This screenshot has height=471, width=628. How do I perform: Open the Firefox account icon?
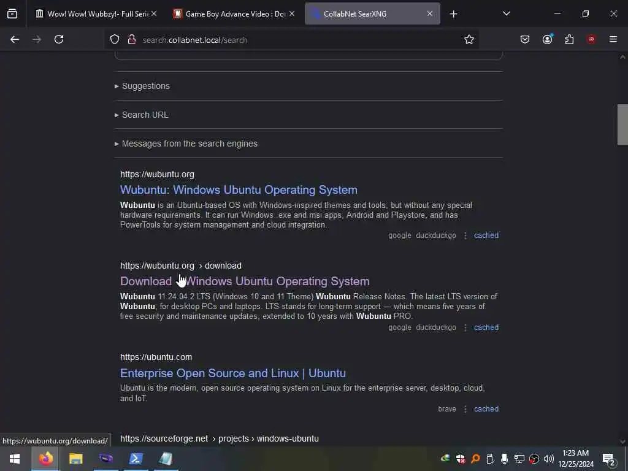(x=547, y=39)
